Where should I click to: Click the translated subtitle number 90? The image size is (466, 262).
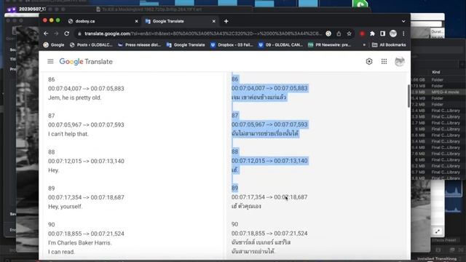[x=234, y=224]
